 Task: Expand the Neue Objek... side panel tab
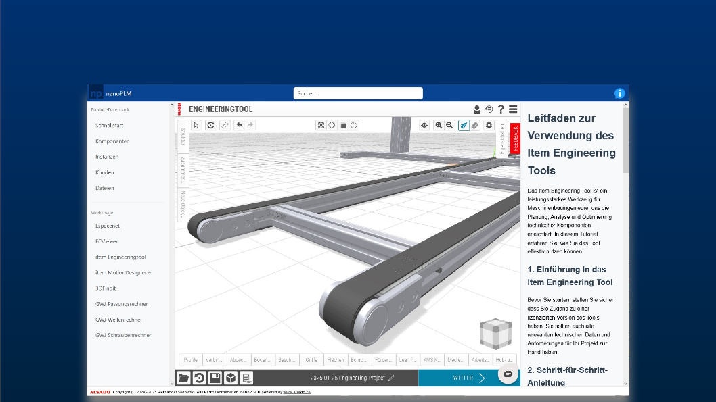coord(183,204)
